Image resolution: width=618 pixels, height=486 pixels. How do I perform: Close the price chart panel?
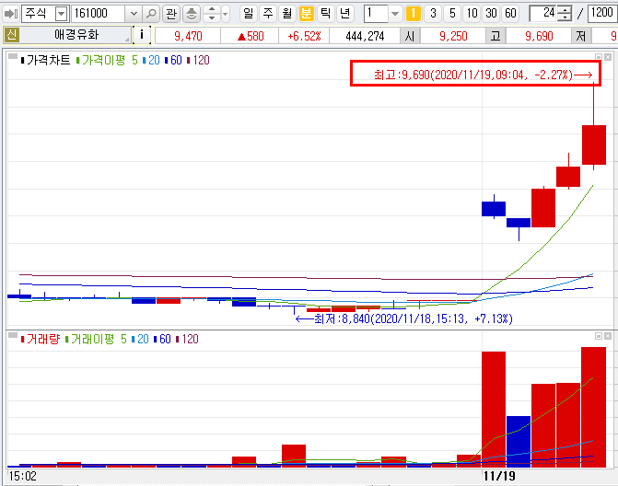pyautogui.click(x=608, y=57)
